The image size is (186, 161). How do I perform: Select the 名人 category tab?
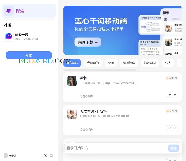pos(168,63)
